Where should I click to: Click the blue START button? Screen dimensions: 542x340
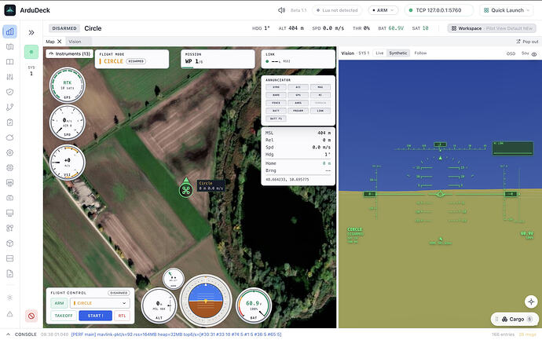pos(95,316)
